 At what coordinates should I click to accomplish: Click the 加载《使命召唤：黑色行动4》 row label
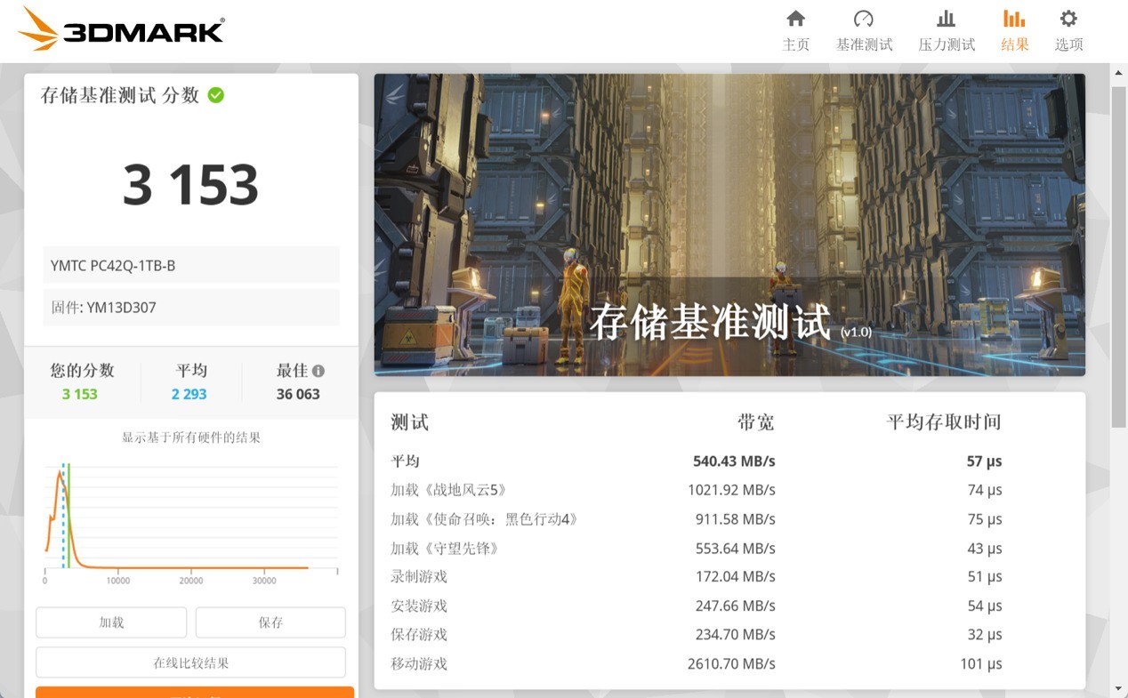485,519
